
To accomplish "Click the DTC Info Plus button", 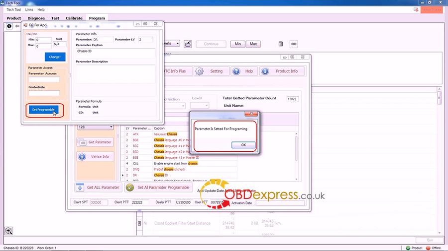I will 177,71.
